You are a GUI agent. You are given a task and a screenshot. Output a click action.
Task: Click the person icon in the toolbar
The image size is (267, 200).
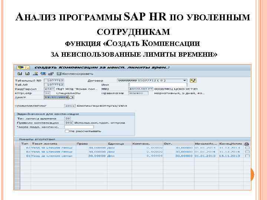35,74
